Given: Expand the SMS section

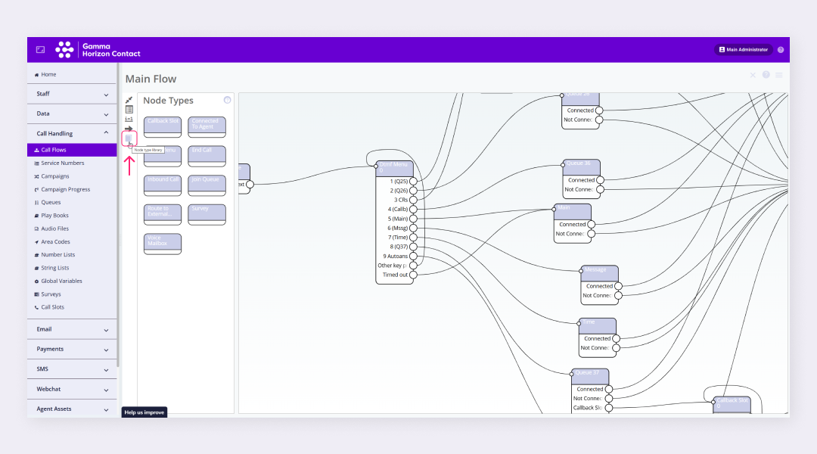Looking at the screenshot, I should pos(72,369).
